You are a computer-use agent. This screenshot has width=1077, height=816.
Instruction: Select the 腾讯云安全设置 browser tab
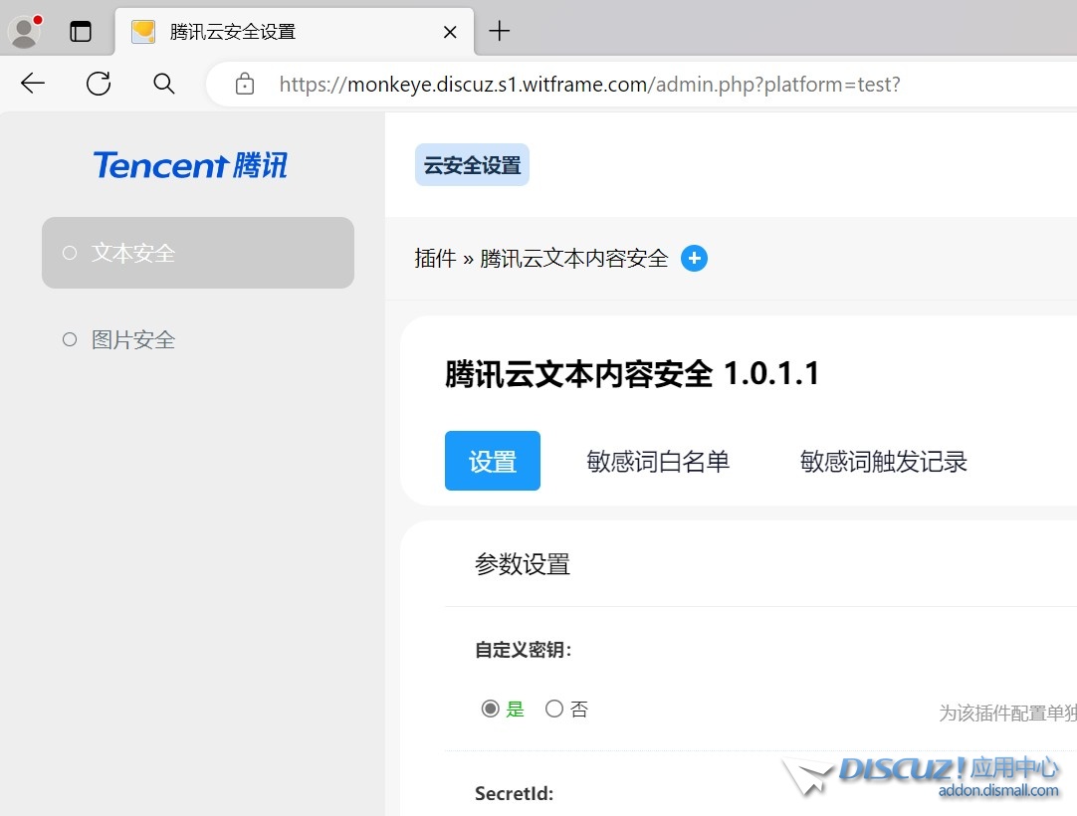[x=295, y=32]
